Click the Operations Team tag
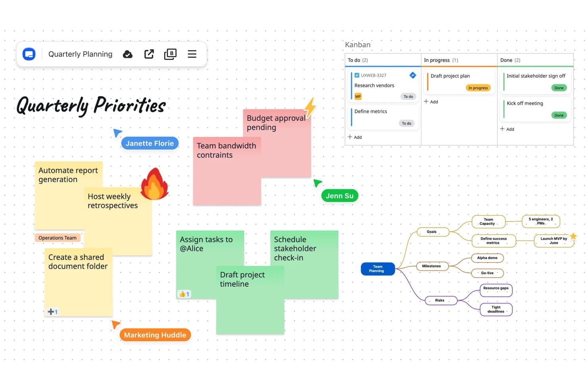Screen dimensions: 587x392 [58, 238]
